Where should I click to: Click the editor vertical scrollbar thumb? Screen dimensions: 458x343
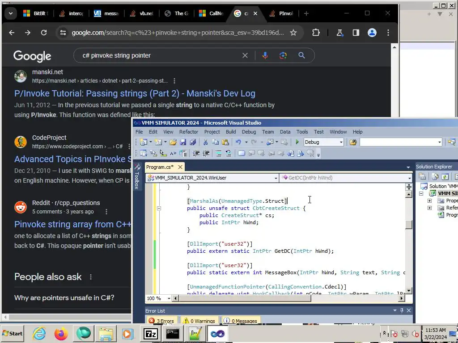tap(409, 225)
